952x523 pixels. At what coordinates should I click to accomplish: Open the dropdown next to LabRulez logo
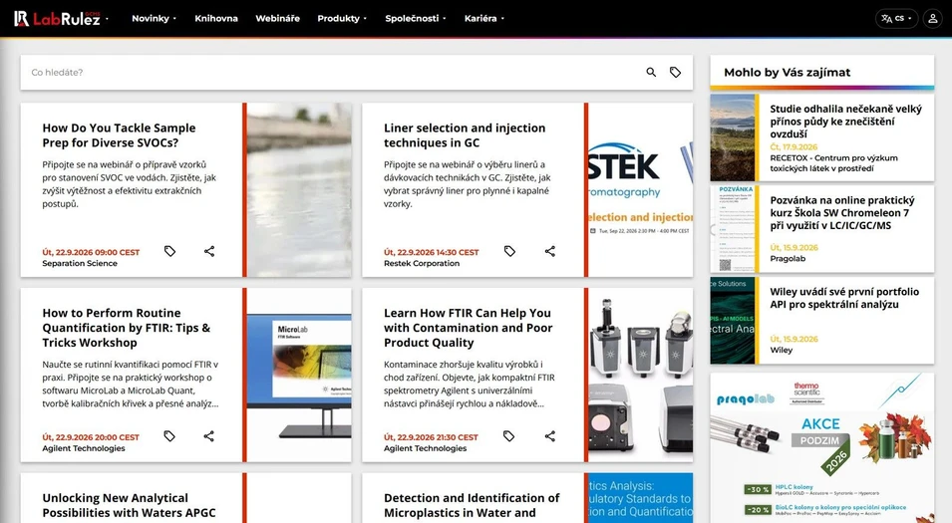click(x=107, y=19)
